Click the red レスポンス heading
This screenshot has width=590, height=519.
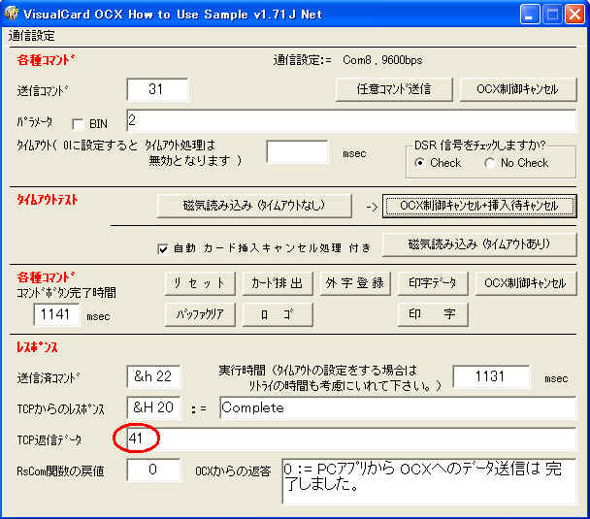tap(37, 346)
